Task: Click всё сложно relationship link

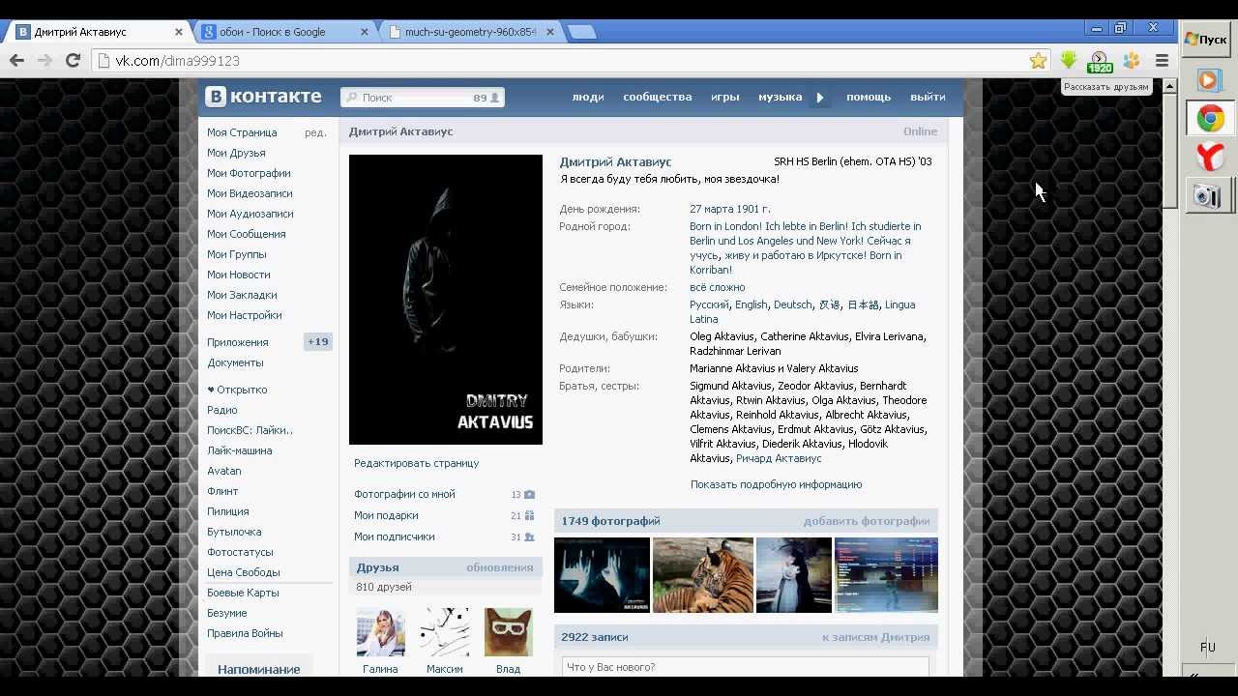Action: (717, 287)
